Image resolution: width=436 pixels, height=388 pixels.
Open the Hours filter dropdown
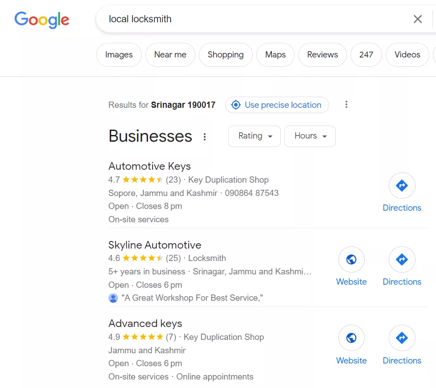(x=310, y=136)
